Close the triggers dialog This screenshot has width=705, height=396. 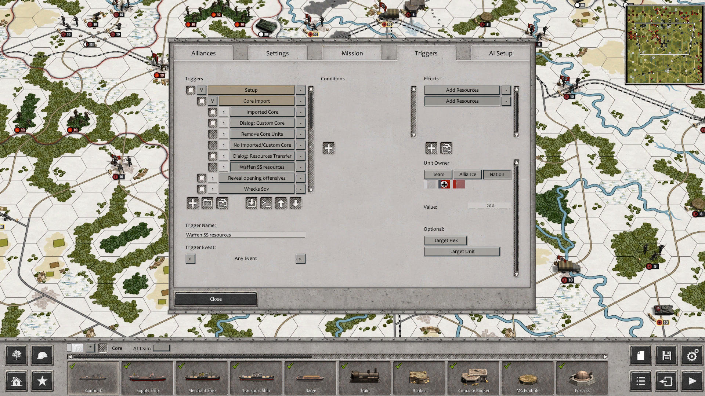tap(216, 299)
